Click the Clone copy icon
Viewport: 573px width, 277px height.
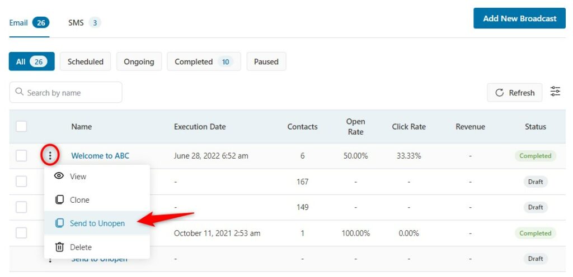click(x=59, y=200)
